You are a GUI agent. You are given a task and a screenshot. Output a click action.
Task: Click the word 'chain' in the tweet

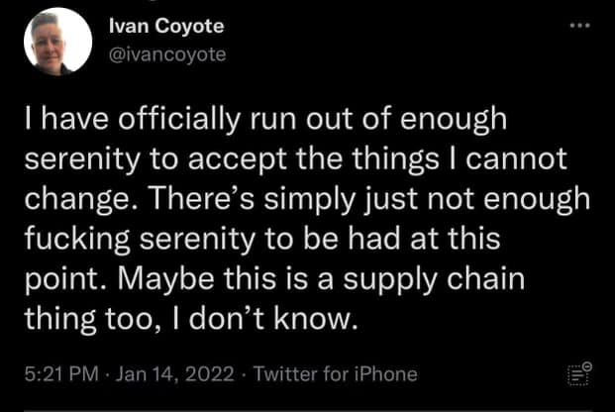click(x=486, y=276)
